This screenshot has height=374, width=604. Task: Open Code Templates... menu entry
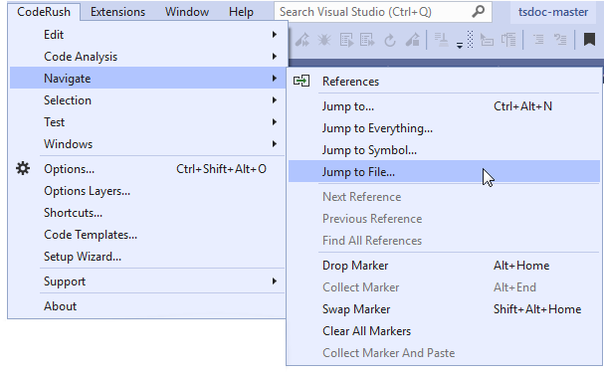click(148, 235)
